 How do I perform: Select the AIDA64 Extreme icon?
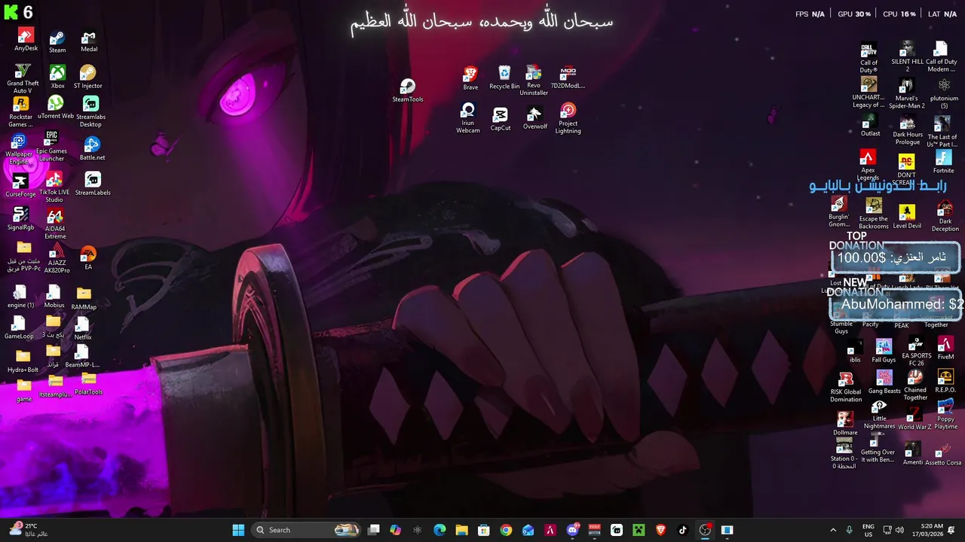click(55, 224)
